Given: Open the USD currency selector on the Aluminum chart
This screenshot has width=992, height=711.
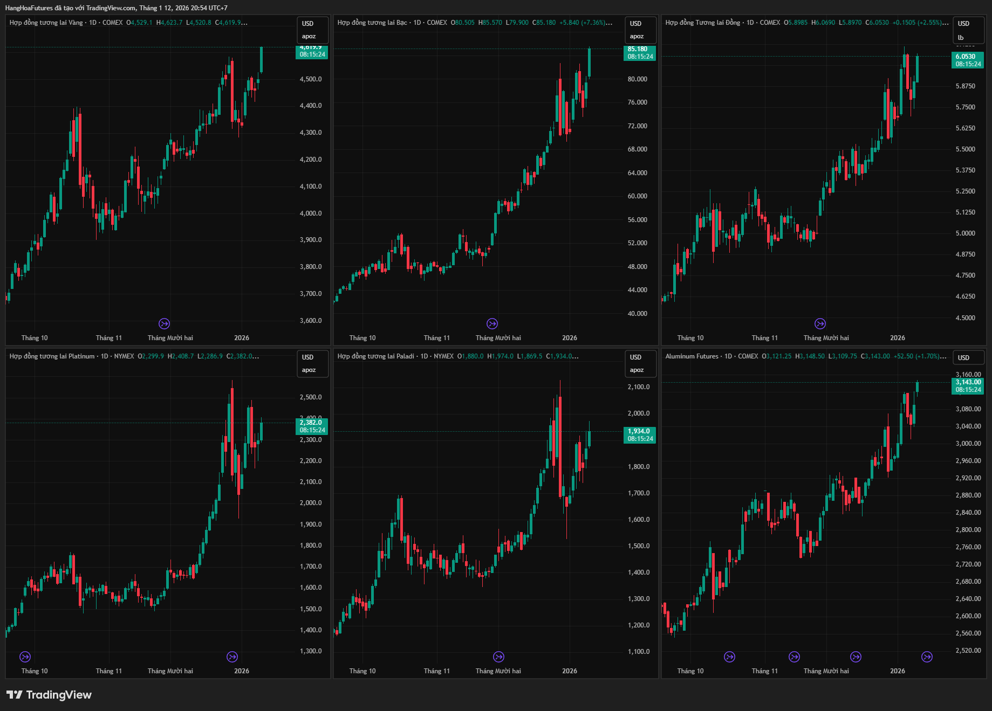Looking at the screenshot, I should [x=968, y=357].
